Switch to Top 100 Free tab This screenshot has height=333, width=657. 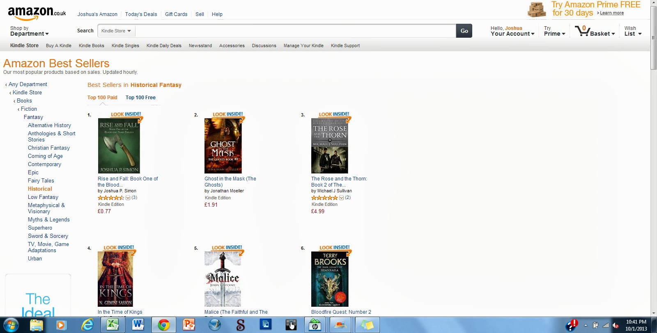pos(140,98)
